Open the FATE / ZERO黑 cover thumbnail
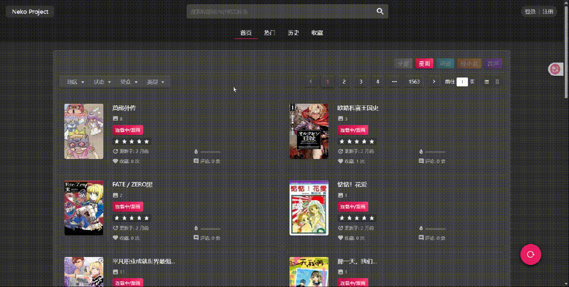 (x=84, y=208)
